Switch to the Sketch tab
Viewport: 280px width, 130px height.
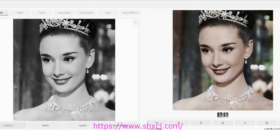click(20, 13)
